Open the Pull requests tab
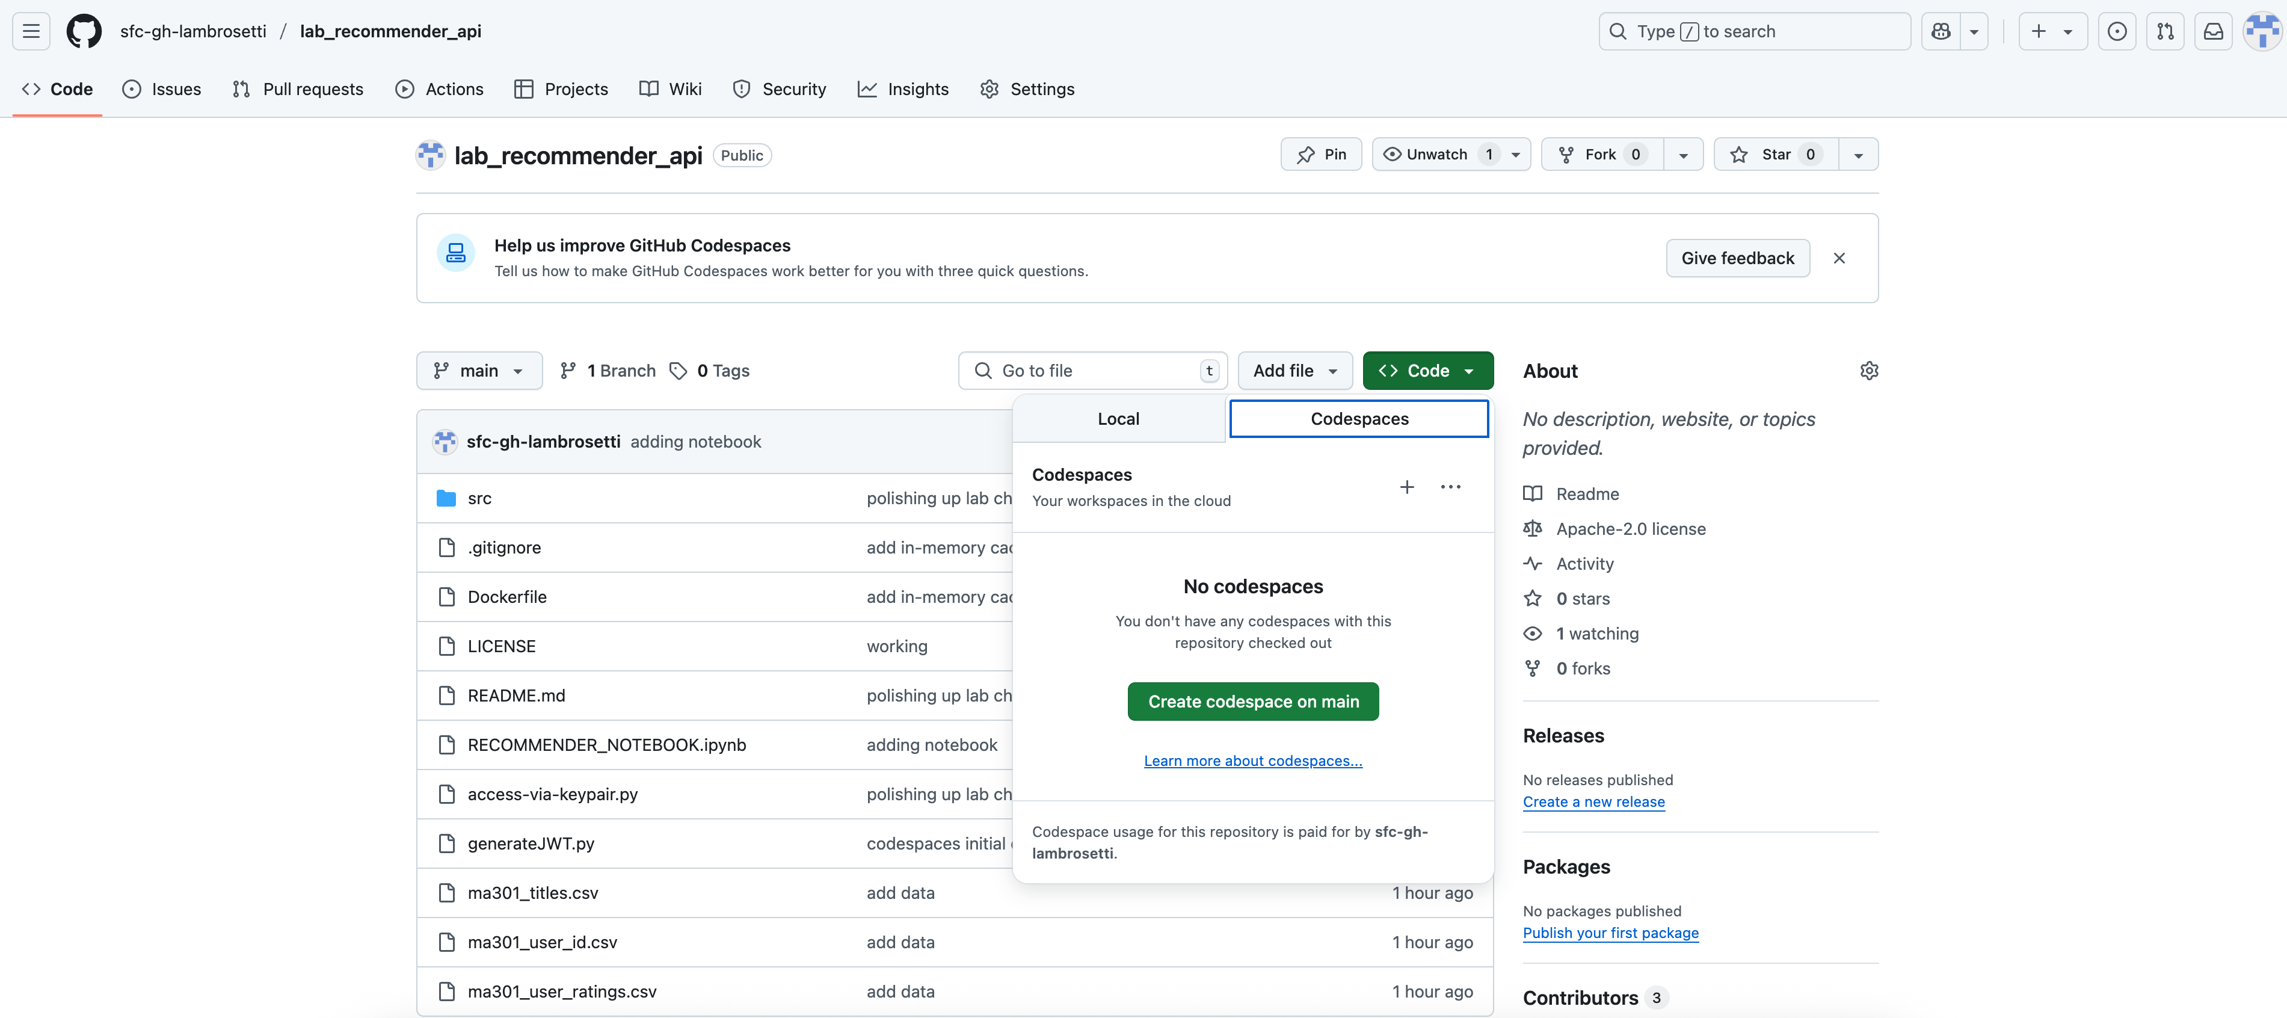Image resolution: width=2287 pixels, height=1018 pixels. 297,89
